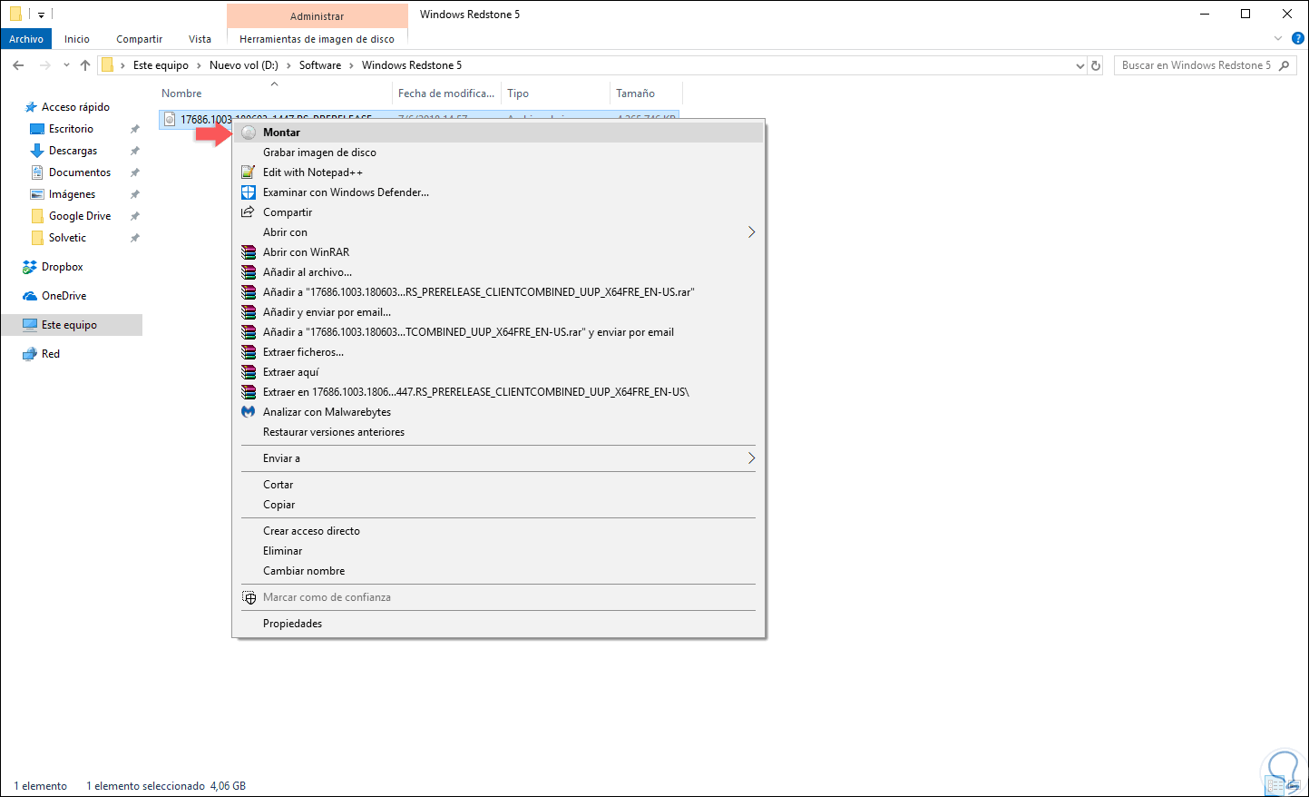
Task: Click the refresh icon beside address bar
Action: pos(1096,65)
